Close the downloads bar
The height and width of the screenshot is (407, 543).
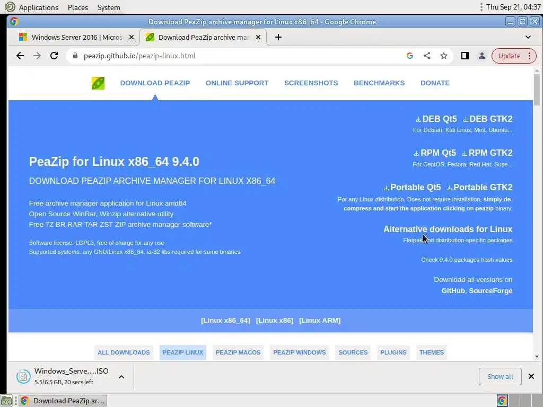click(531, 376)
